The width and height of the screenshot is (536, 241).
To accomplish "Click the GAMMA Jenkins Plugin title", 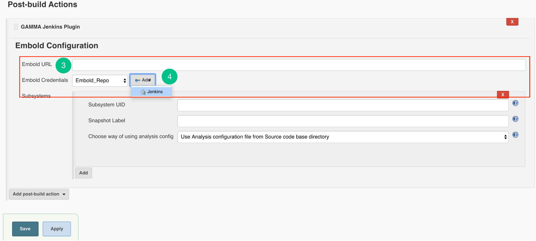I will 50,27.
